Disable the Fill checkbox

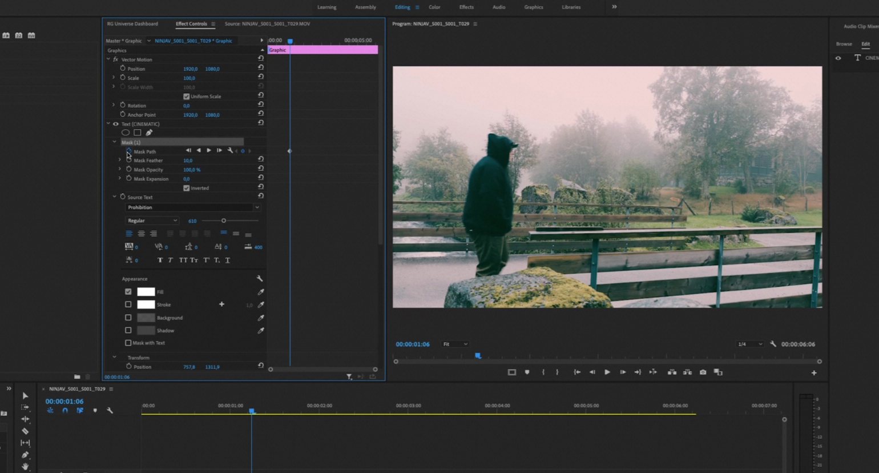coord(128,291)
